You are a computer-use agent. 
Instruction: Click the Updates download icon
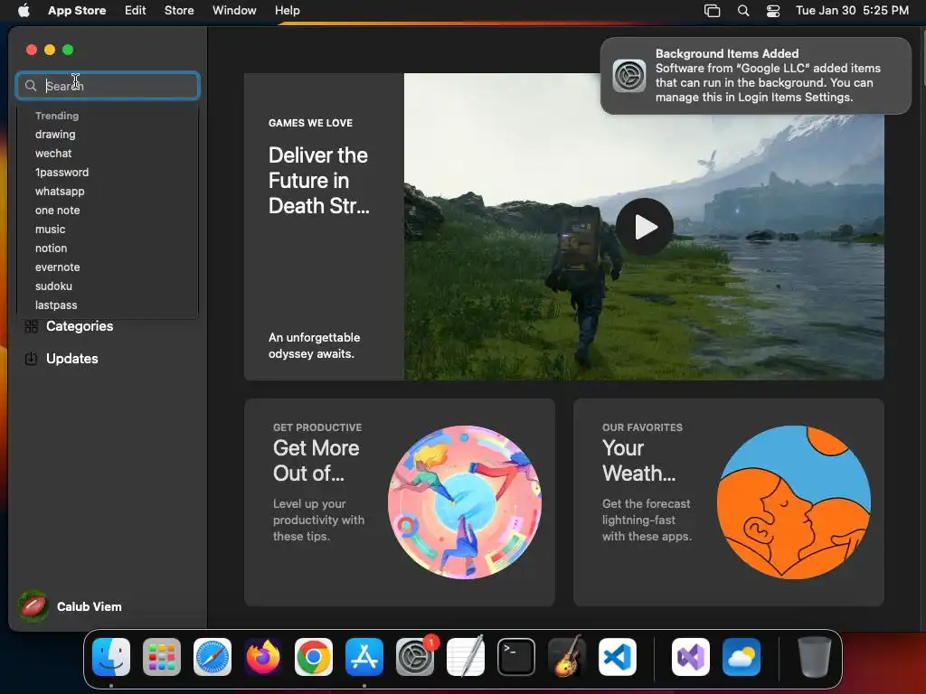tap(32, 359)
